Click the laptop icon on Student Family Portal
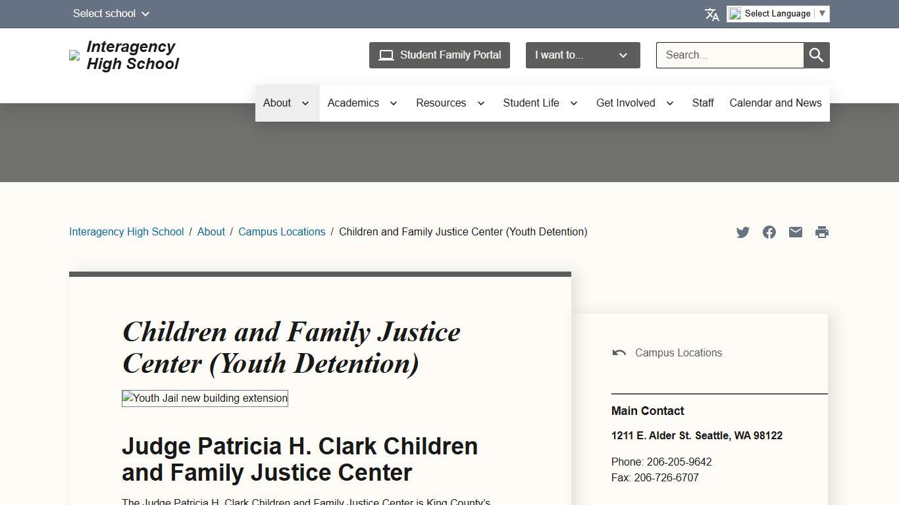This screenshot has height=505, width=899. point(386,55)
